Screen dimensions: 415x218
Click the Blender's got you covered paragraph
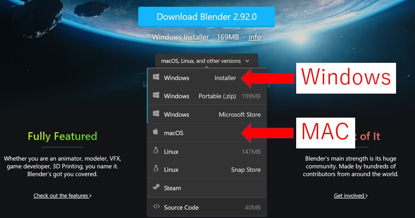62,167
